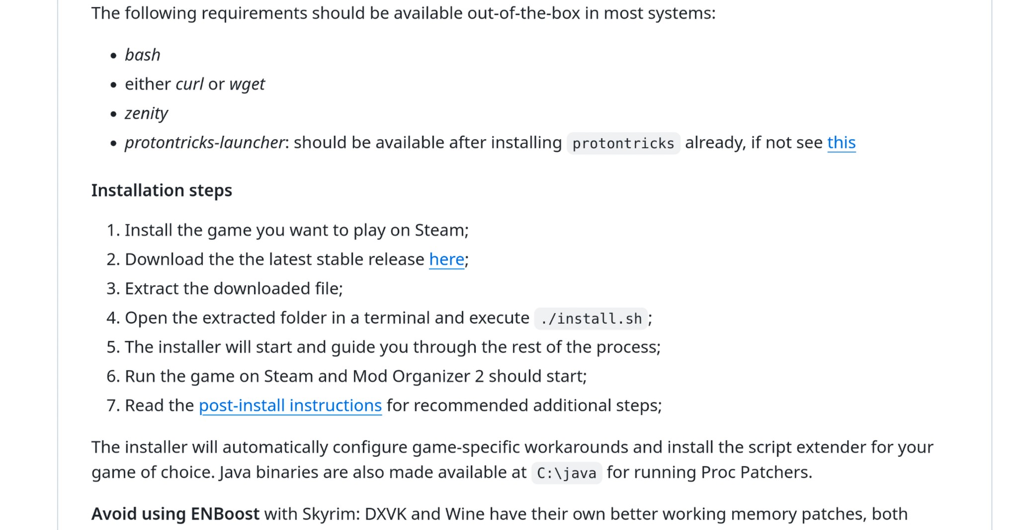1013x530 pixels.
Task: Click the "zenity" requirement list item
Action: (x=146, y=114)
